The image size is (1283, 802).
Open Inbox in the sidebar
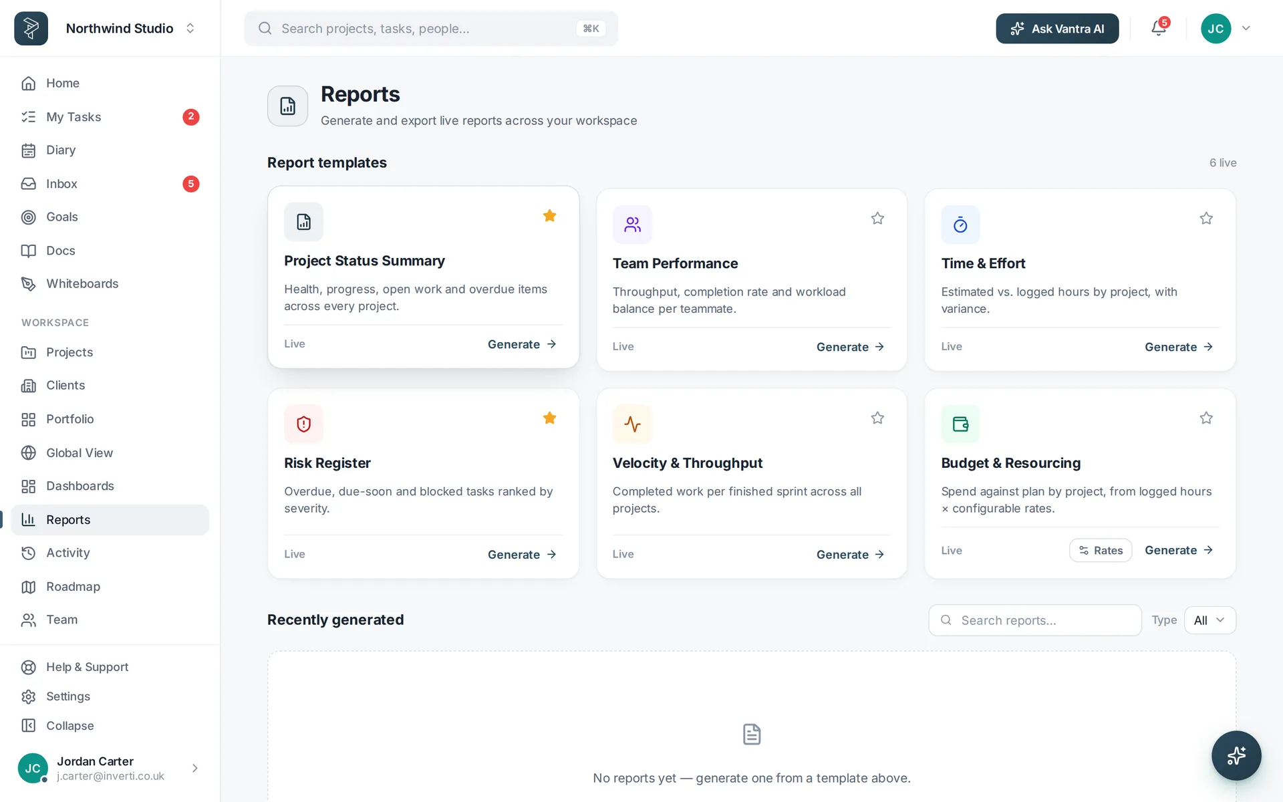pyautogui.click(x=110, y=184)
